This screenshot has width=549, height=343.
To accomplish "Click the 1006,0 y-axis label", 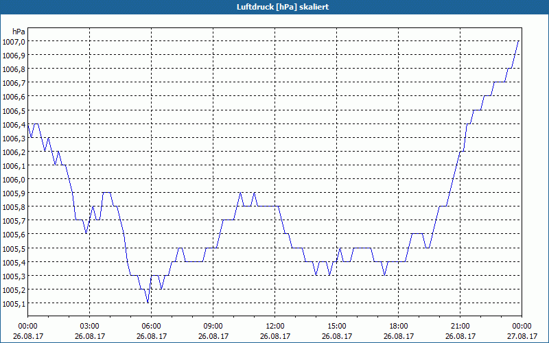I will point(14,180).
